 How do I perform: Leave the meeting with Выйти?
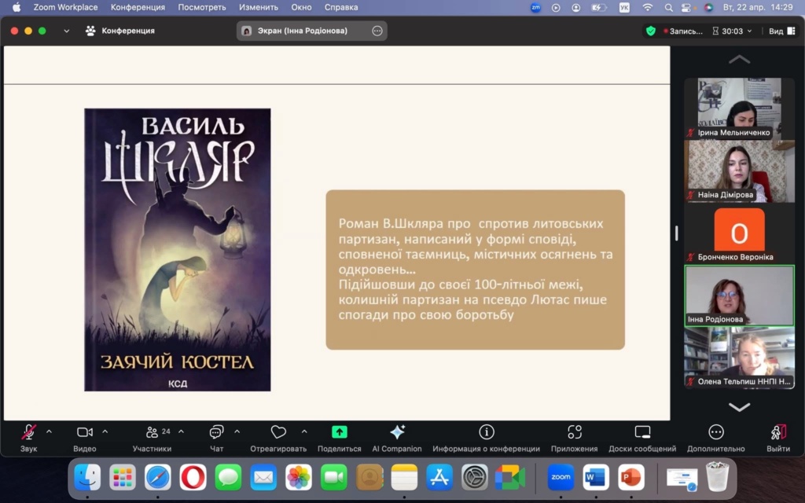[x=778, y=437]
